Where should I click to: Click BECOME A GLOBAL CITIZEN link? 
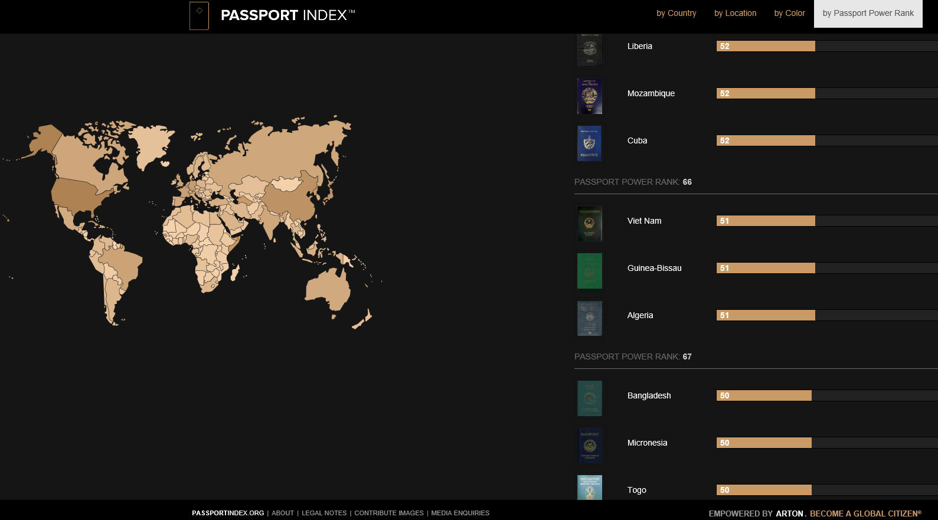pos(865,514)
